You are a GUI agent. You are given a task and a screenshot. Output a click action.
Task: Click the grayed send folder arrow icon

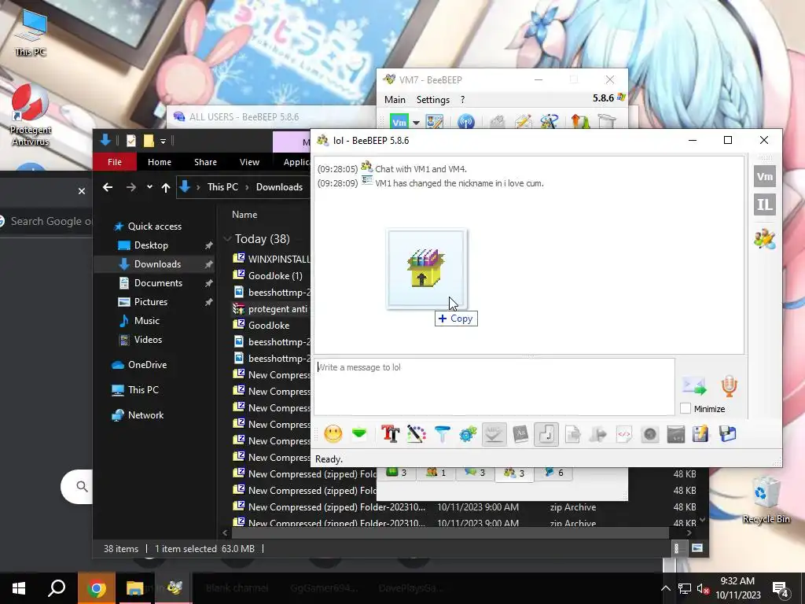(598, 434)
